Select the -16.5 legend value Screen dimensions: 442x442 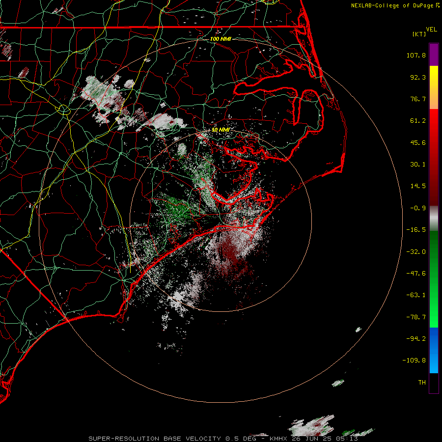point(416,230)
